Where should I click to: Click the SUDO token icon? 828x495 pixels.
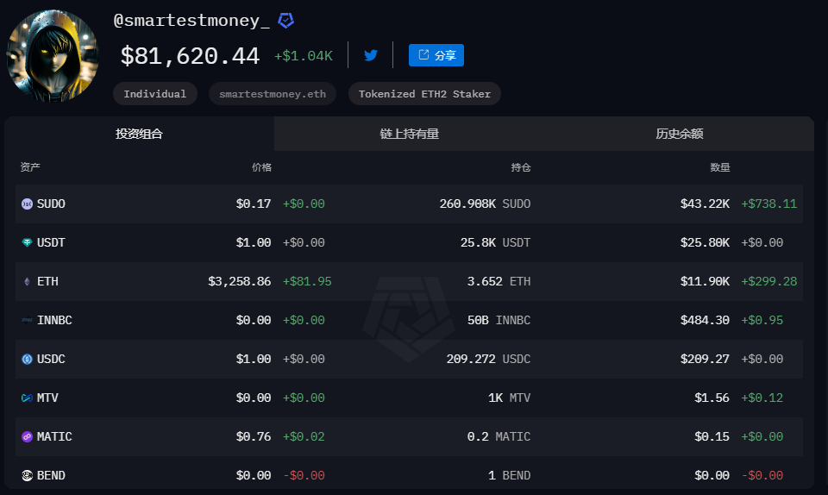coord(27,204)
